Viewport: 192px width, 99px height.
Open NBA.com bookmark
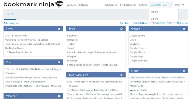(x=10, y=73)
